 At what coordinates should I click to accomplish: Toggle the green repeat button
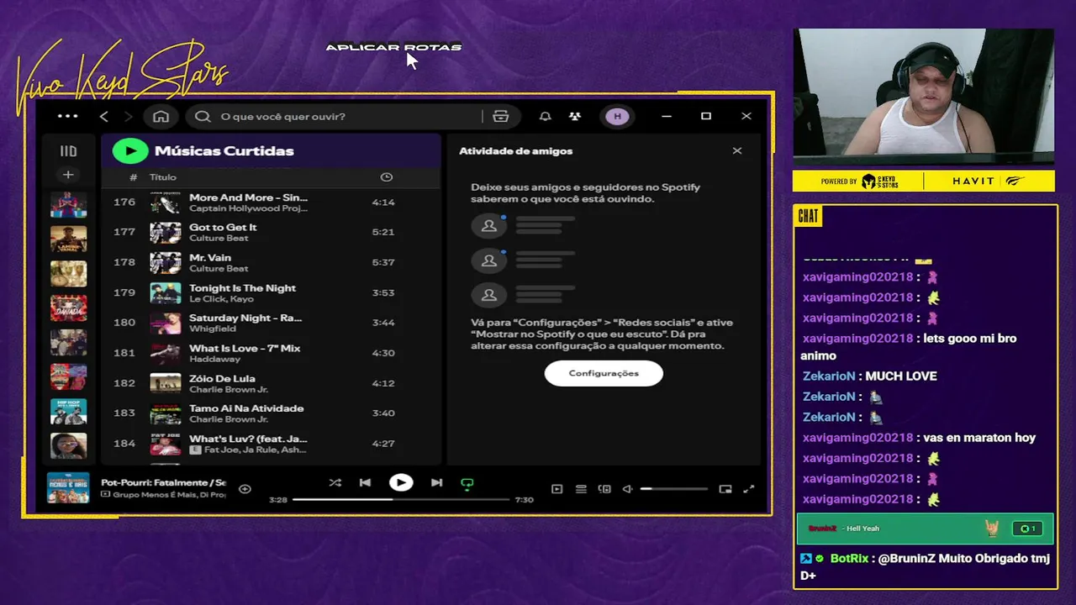(x=467, y=484)
